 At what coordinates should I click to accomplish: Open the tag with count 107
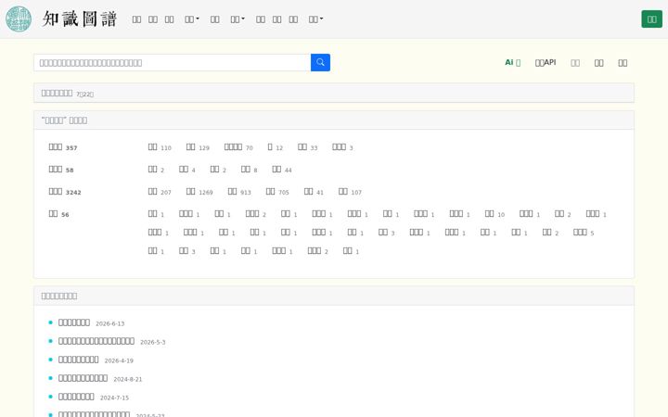click(350, 192)
